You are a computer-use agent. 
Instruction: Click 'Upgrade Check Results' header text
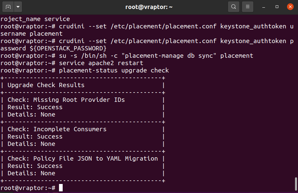[46, 85]
